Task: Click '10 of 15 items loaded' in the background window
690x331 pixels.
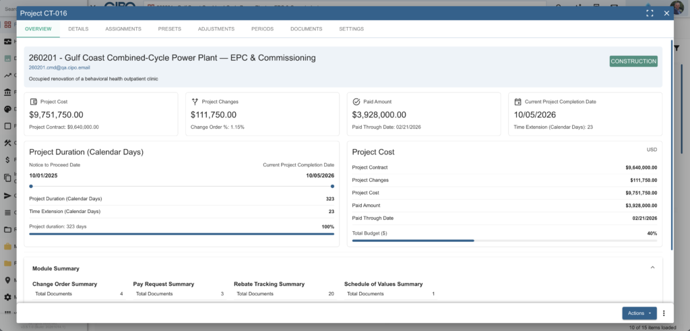Action: tap(652, 327)
